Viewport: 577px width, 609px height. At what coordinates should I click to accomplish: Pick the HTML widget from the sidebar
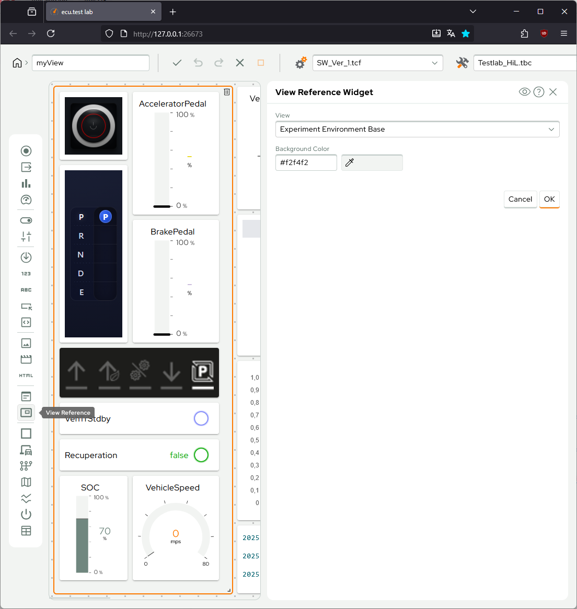(x=26, y=375)
